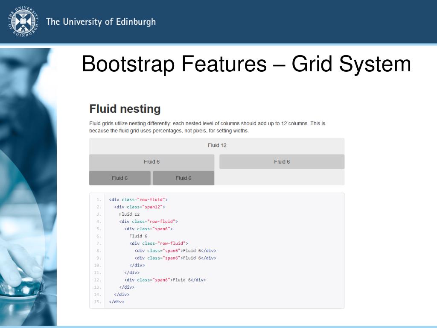Click the line number '10.' in the code gutter

click(x=97, y=265)
